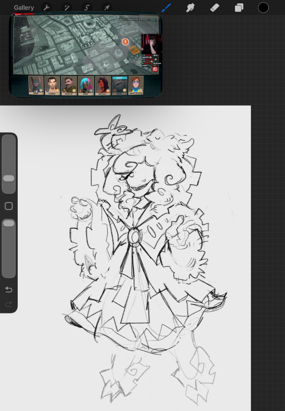Select the dark-haired shirtless man card in video
The width and height of the screenshot is (285, 411).
tap(52, 85)
